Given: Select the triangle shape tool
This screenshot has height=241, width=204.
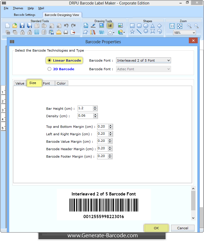Looking at the screenshot, I should 153,26.
